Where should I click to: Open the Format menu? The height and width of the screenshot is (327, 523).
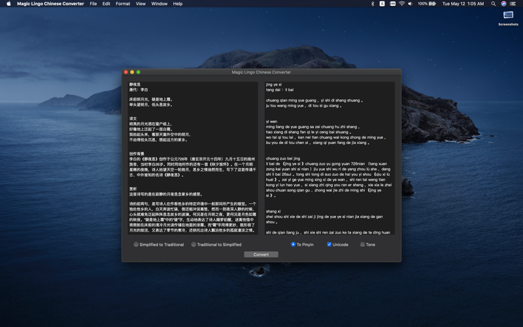[x=123, y=4]
